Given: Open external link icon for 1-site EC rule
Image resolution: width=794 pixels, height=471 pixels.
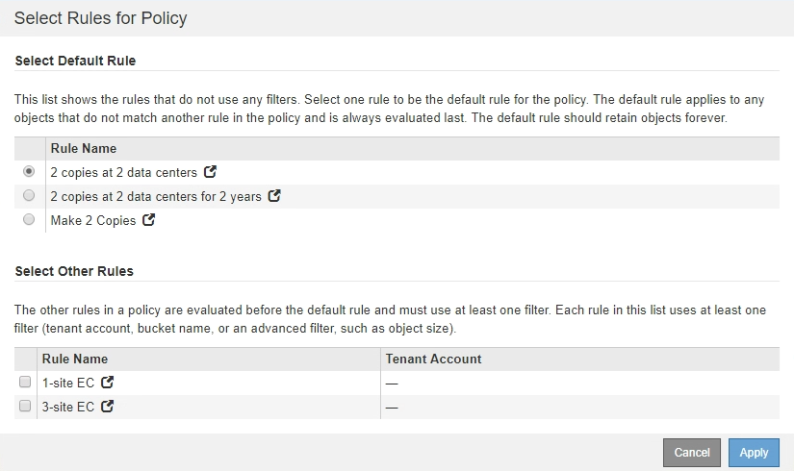Looking at the screenshot, I should (x=108, y=383).
